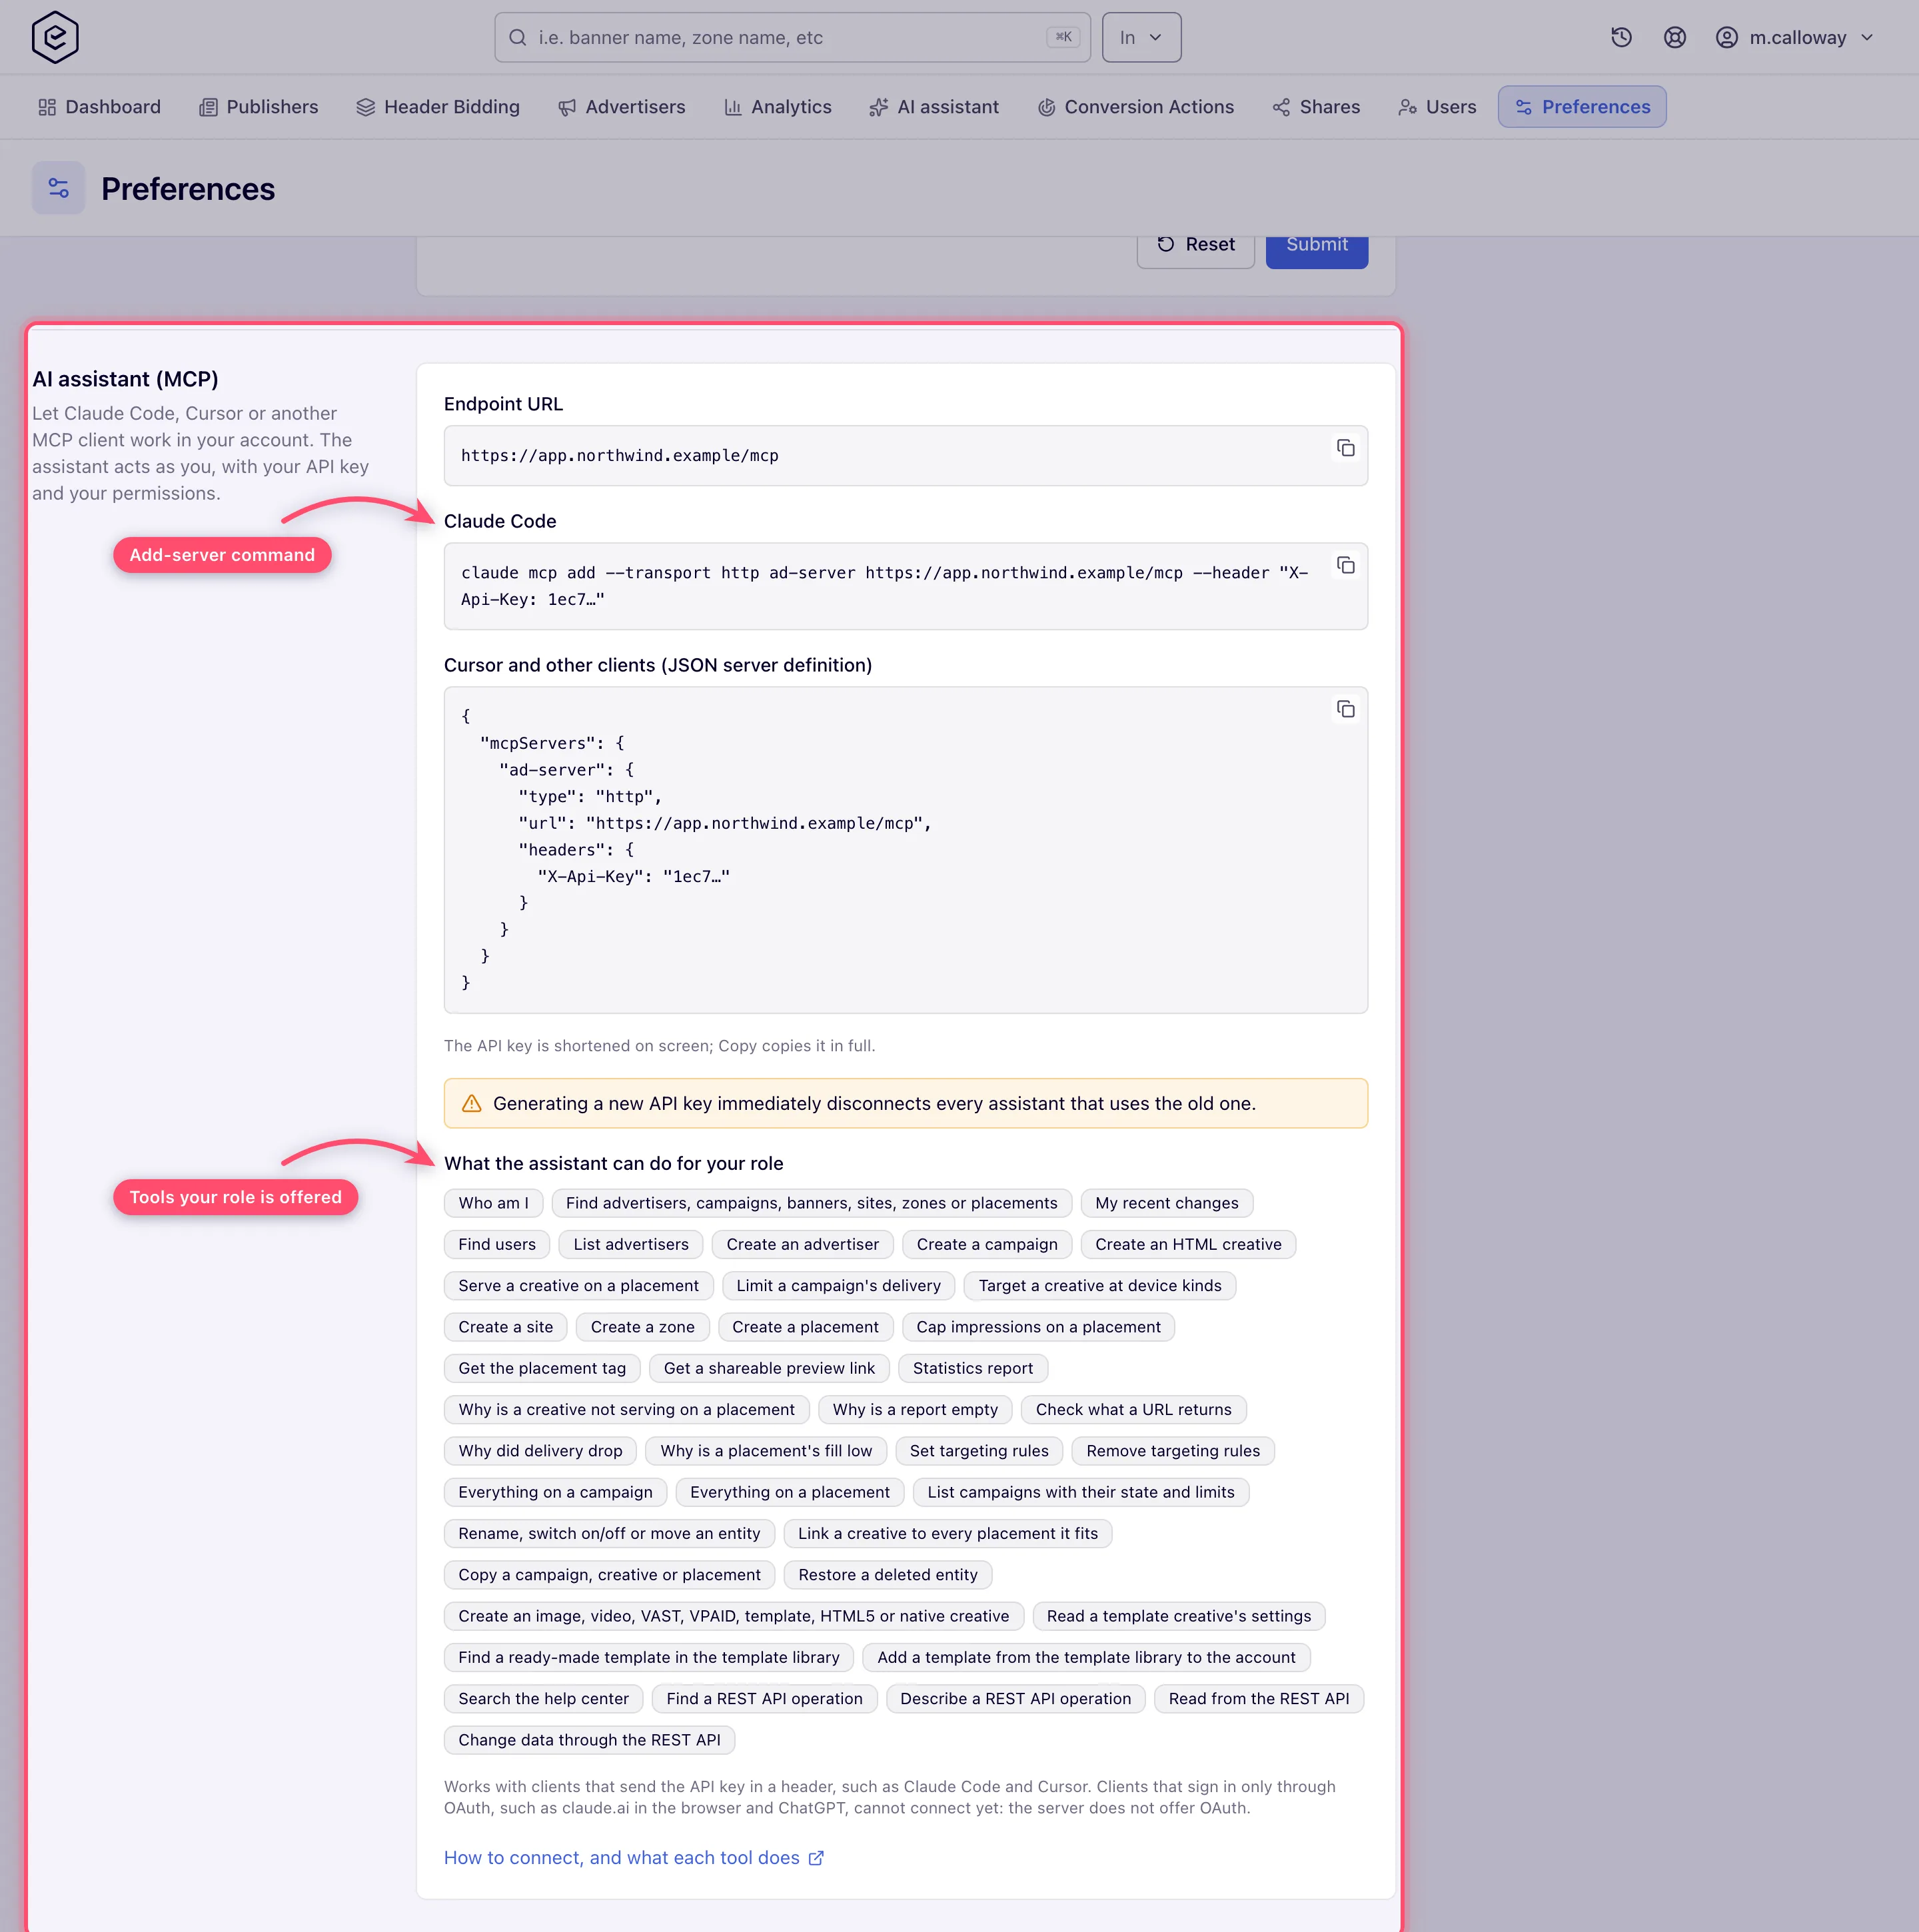Open the Shares tab
Viewport: 1919px width, 1932px height.
click(1315, 107)
